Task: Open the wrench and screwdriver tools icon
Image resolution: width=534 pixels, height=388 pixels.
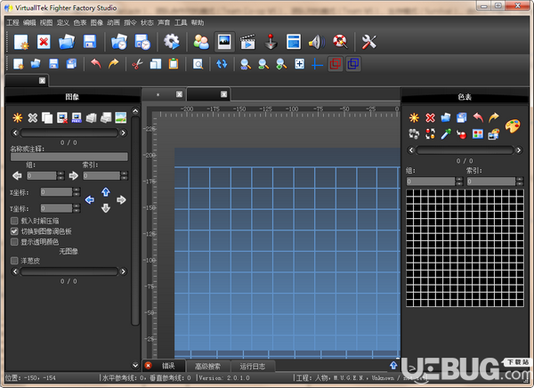Action: pyautogui.click(x=368, y=42)
